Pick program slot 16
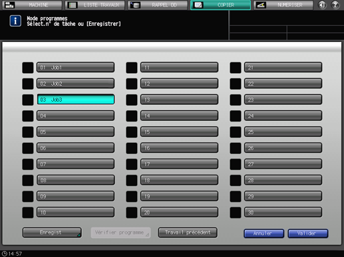 pyautogui.click(x=179, y=148)
